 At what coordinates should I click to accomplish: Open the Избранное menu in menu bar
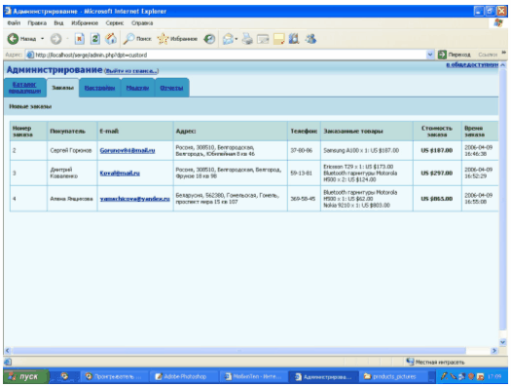pyautogui.click(x=85, y=23)
